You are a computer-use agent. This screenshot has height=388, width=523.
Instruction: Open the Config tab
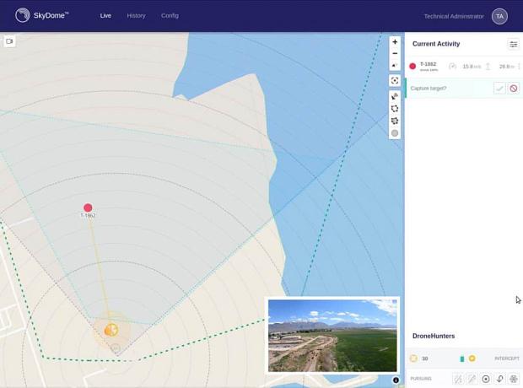[170, 16]
